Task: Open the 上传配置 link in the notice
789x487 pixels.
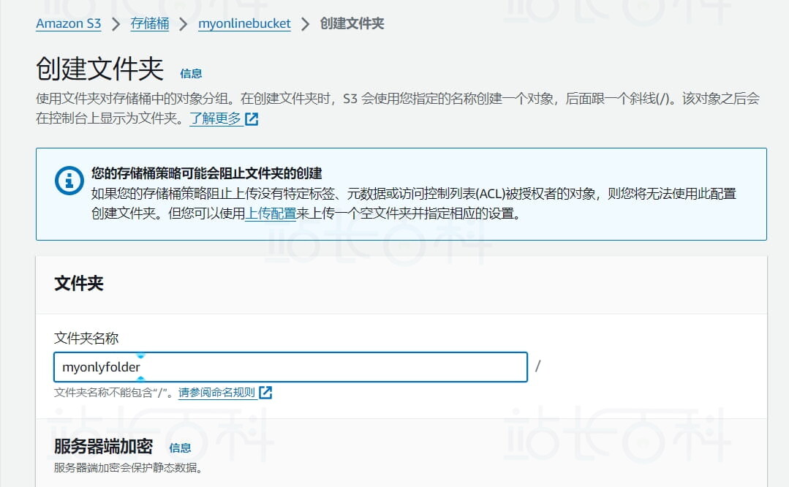Action: (271, 214)
